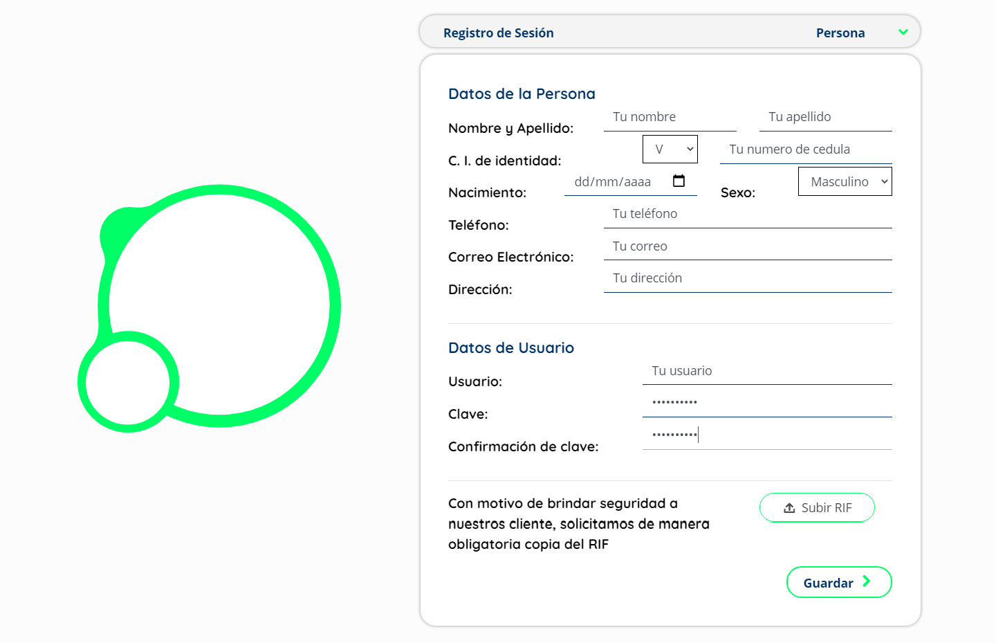Click the Tu dirección input field
The width and height of the screenshot is (996, 643).
(x=748, y=278)
